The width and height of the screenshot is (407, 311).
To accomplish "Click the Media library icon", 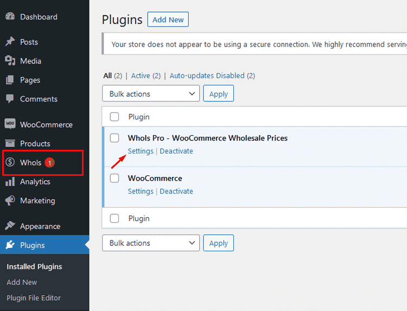I will pos(10,61).
